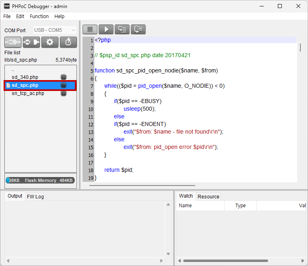This screenshot has height=266, width=308.
Task: Click the '5,374byte' size label
Action: click(66, 60)
